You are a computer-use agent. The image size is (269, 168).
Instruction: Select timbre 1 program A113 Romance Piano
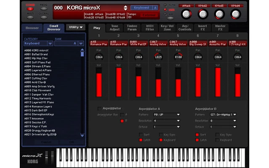[x=99, y=43]
